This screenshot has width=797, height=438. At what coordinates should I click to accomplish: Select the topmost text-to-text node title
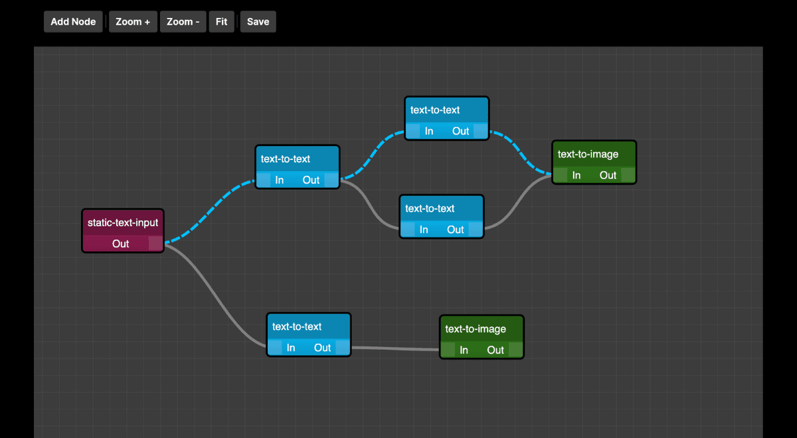point(435,110)
